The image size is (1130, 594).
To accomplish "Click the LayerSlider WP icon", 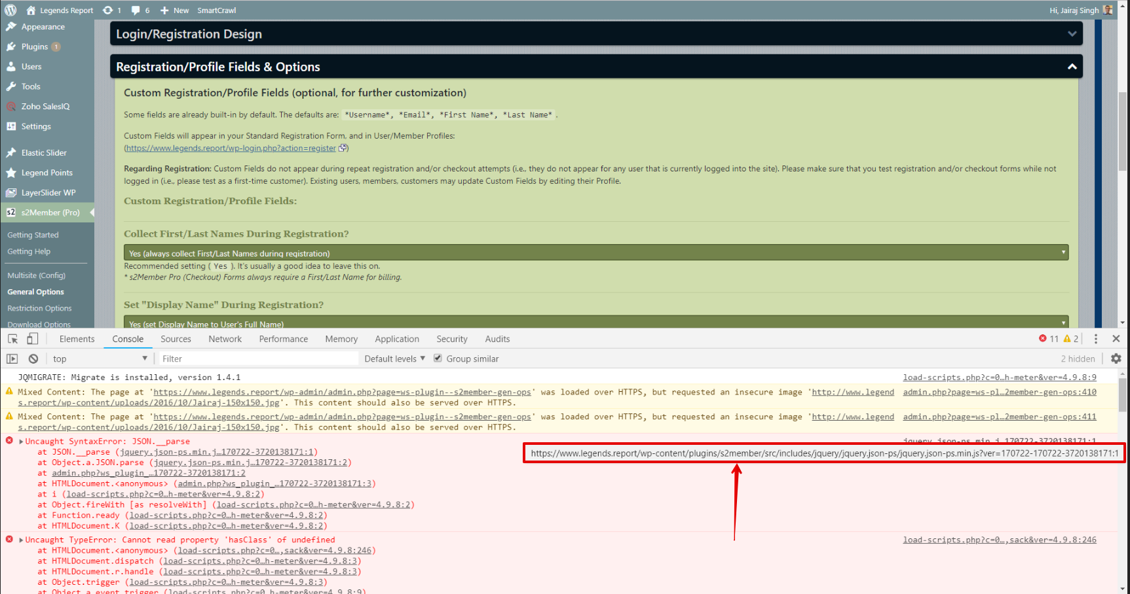I will tap(11, 193).
